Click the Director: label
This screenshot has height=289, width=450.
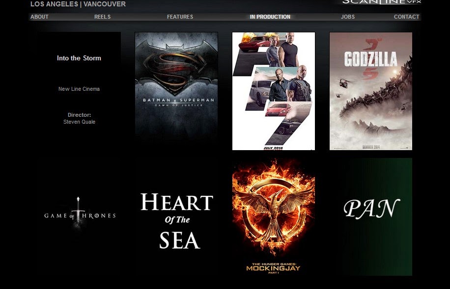pyautogui.click(x=79, y=115)
